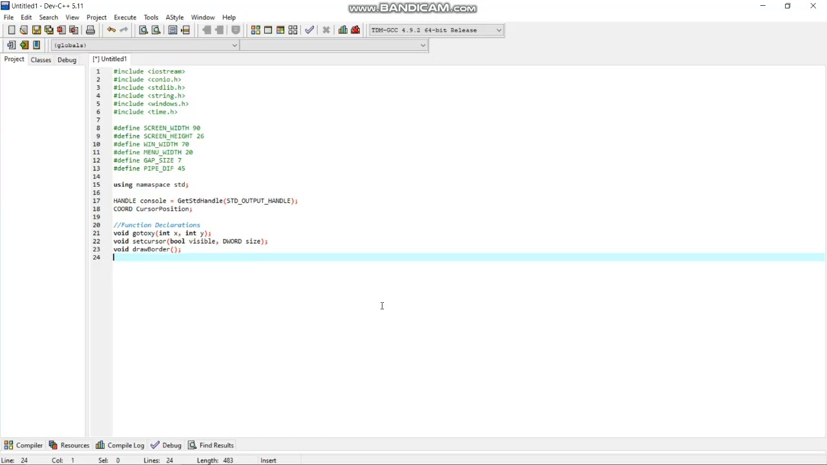Click the Insert mode status bar entry
Screen dimensions: 827x465
268,460
